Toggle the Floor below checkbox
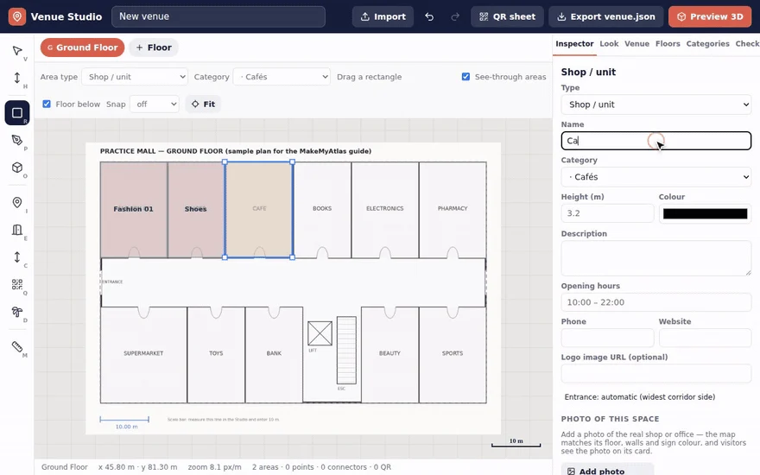The height and width of the screenshot is (475, 760). (x=47, y=104)
